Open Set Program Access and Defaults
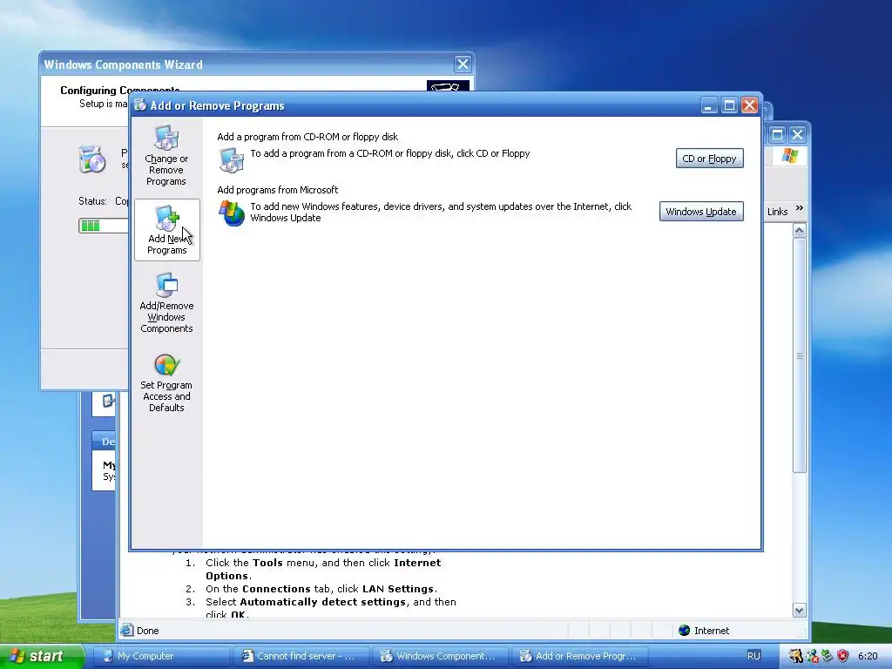Image resolution: width=892 pixels, height=669 pixels. point(166,383)
